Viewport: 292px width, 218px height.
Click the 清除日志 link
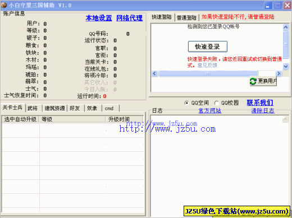pyautogui.click(x=263, y=111)
